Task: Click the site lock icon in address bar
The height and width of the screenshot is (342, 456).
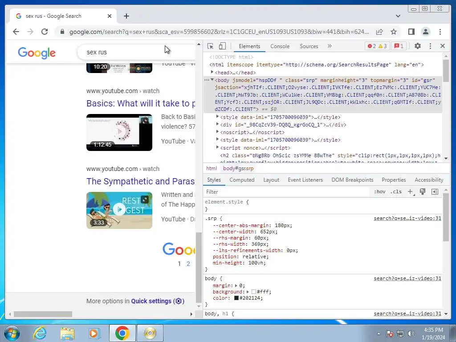Action: point(62,32)
